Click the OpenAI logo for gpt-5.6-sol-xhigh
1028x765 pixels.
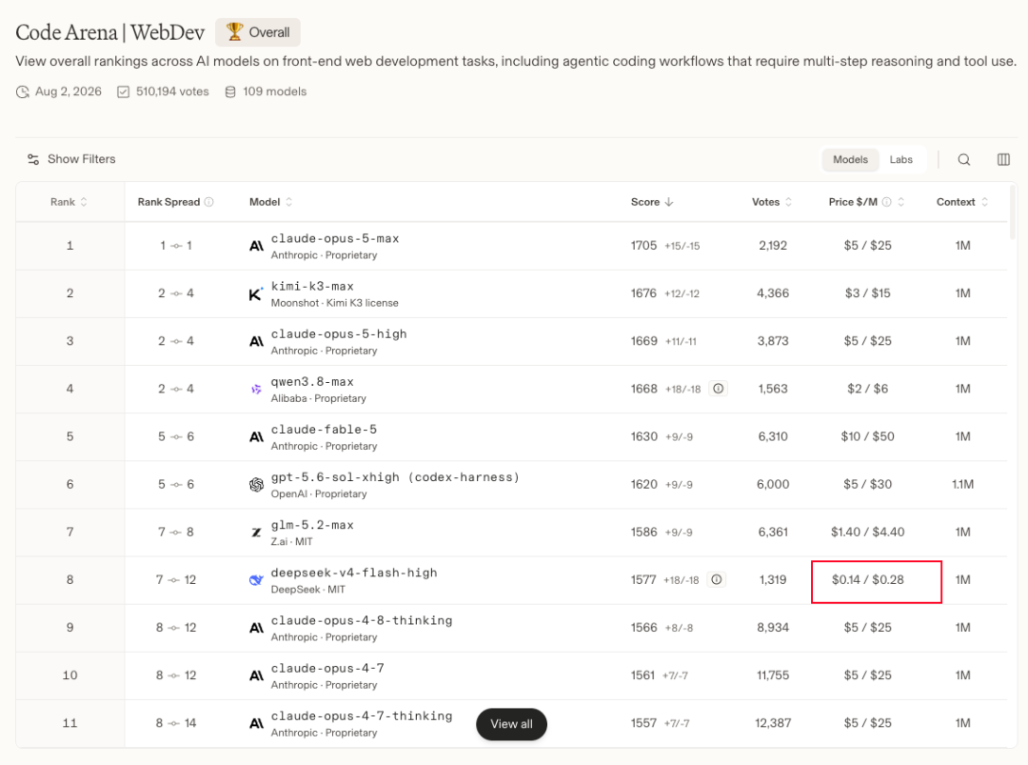click(x=256, y=484)
